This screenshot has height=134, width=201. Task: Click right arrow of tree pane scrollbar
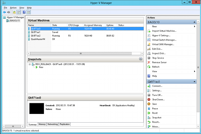(x=22, y=126)
